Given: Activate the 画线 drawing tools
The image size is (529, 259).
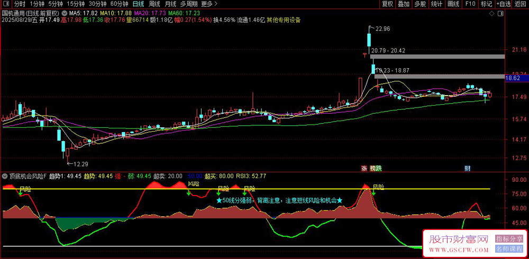Looking at the screenshot, I should 453,4.
